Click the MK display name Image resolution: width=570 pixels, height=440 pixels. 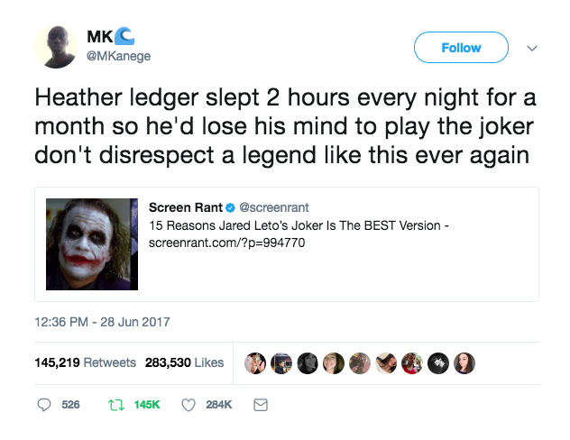click(x=100, y=37)
